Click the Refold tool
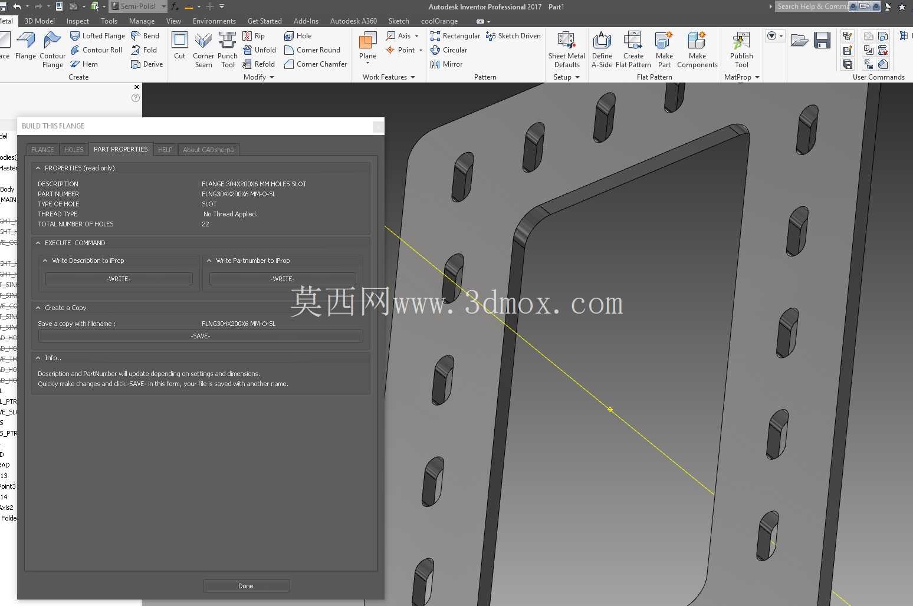Viewport: 913px width, 606px height. pyautogui.click(x=259, y=64)
